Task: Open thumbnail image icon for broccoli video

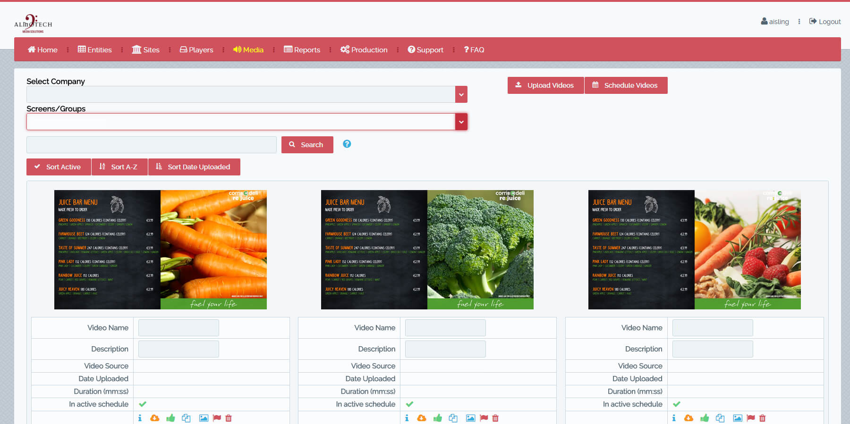Action: (x=470, y=418)
